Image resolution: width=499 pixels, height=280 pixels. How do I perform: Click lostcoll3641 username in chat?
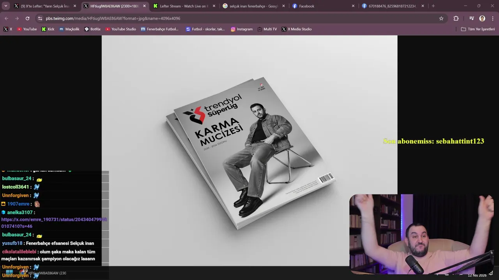tap(16, 187)
